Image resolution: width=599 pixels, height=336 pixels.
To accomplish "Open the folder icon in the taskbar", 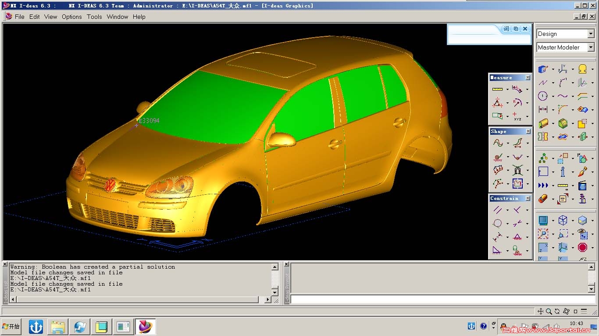I will pos(58,326).
